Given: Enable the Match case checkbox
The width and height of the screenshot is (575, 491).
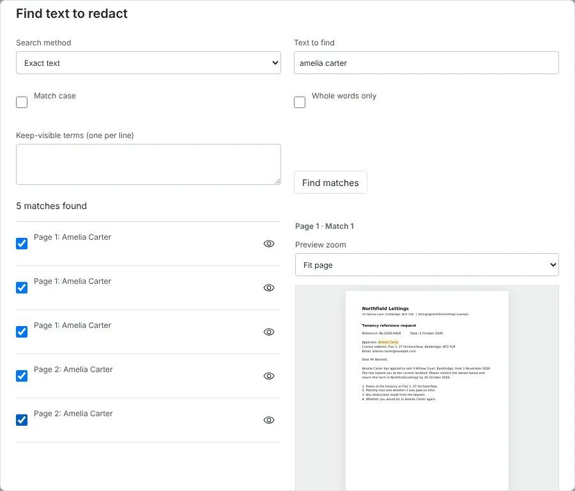Looking at the screenshot, I should (22, 102).
